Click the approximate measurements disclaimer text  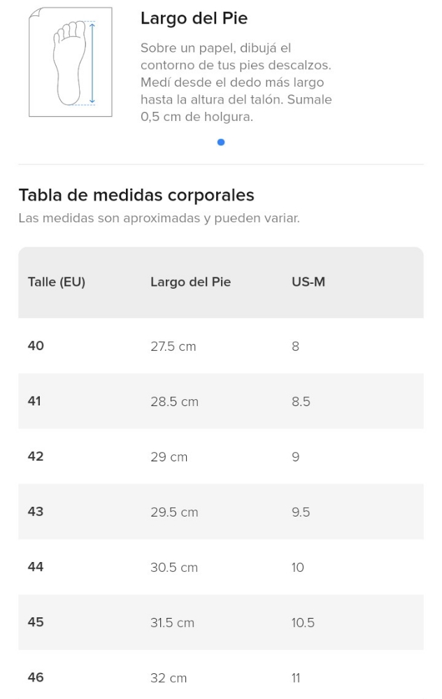click(x=159, y=219)
